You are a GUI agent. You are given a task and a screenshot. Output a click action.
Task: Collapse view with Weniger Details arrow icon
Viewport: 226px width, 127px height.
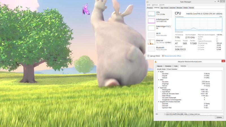coord(148,56)
